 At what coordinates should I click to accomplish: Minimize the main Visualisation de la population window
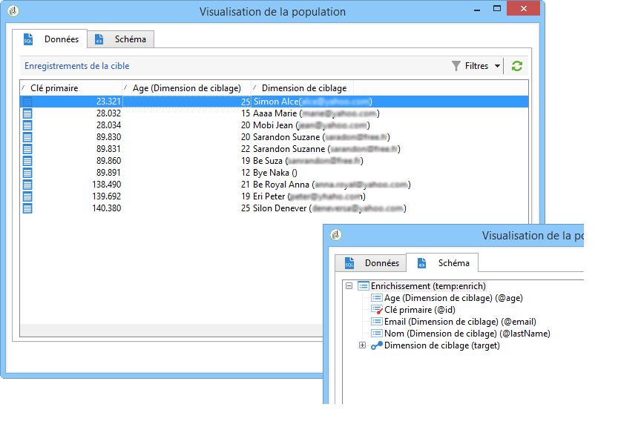click(477, 9)
